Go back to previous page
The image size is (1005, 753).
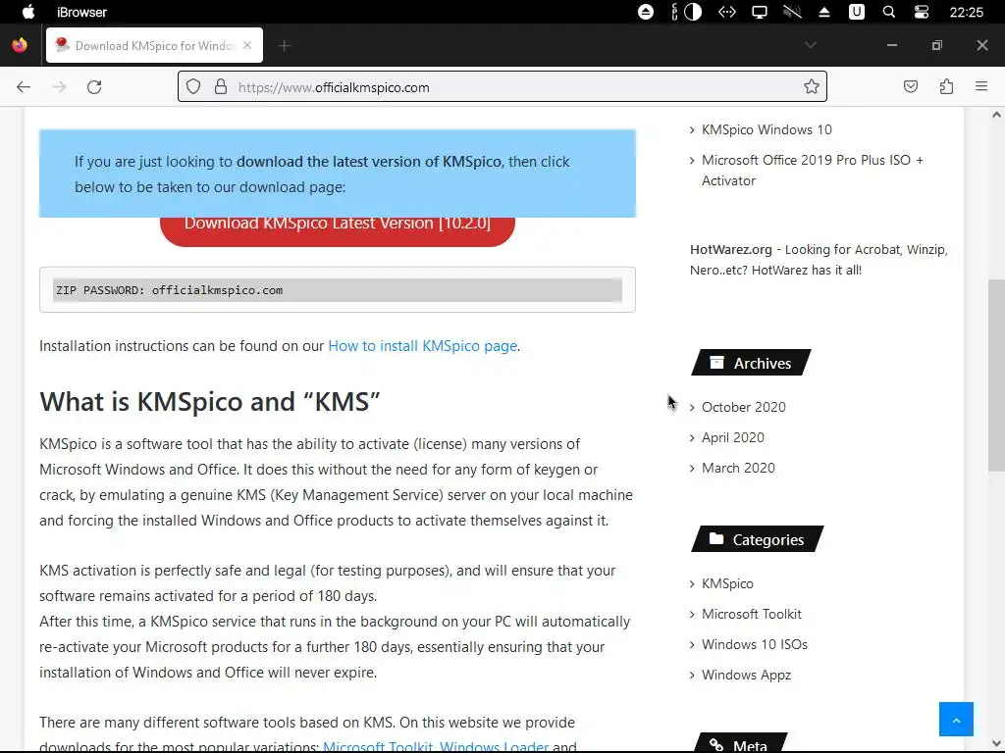(x=24, y=87)
